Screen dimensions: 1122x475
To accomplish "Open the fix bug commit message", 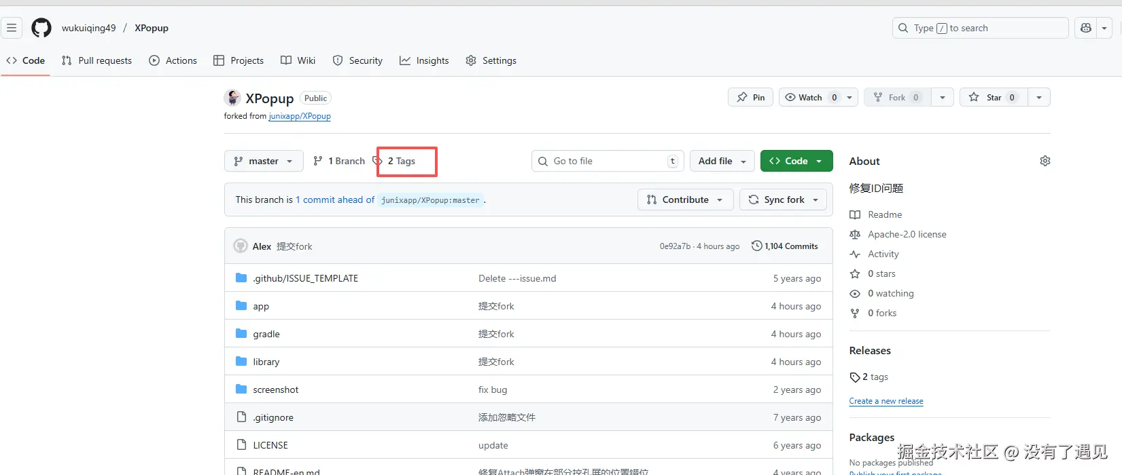I will pyautogui.click(x=493, y=389).
